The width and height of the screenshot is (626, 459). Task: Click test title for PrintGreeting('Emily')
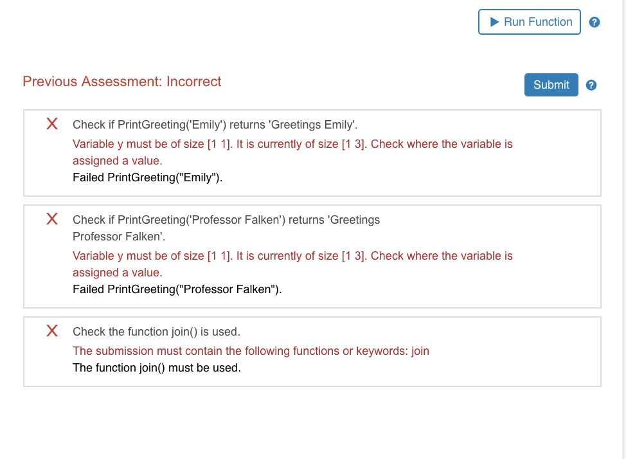pos(215,125)
